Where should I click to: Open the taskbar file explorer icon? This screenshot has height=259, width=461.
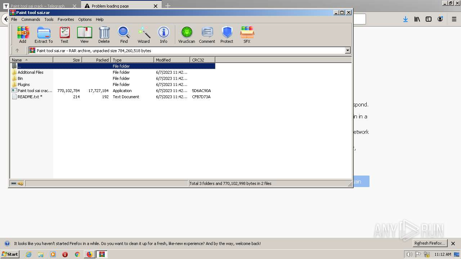coord(41,254)
